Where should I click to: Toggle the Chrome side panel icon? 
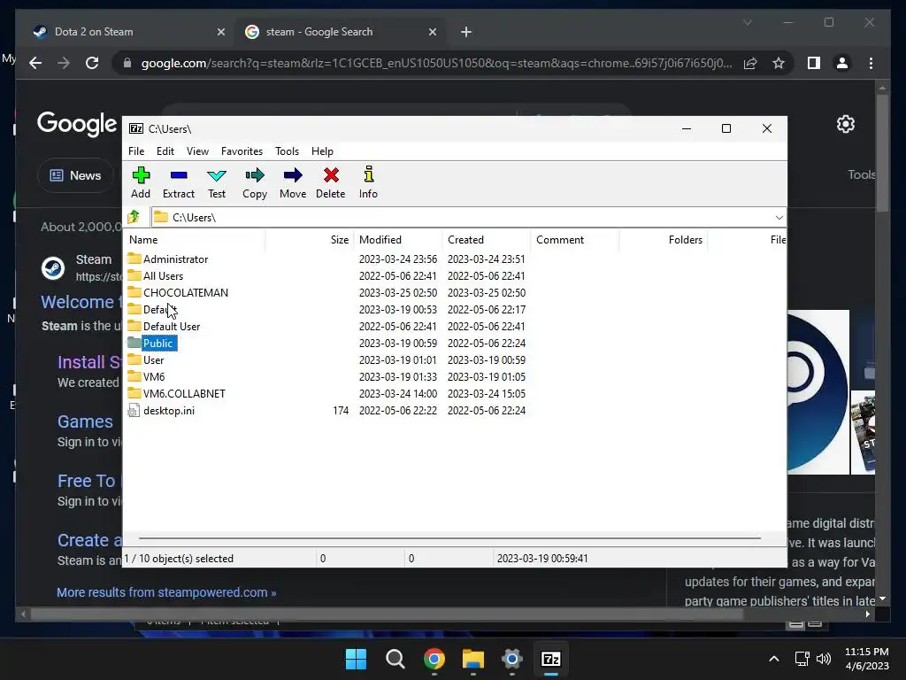tap(814, 63)
